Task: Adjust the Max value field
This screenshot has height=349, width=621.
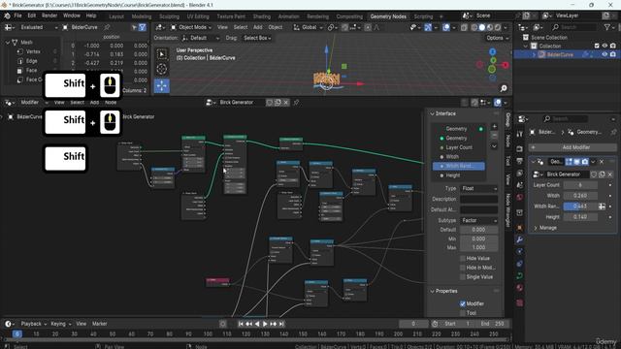Action: click(478, 248)
